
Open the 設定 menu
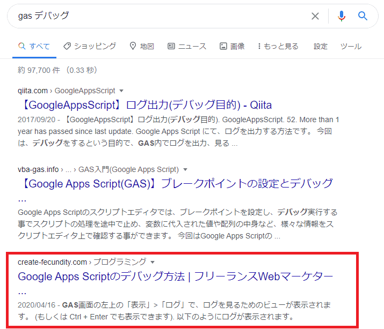(321, 46)
